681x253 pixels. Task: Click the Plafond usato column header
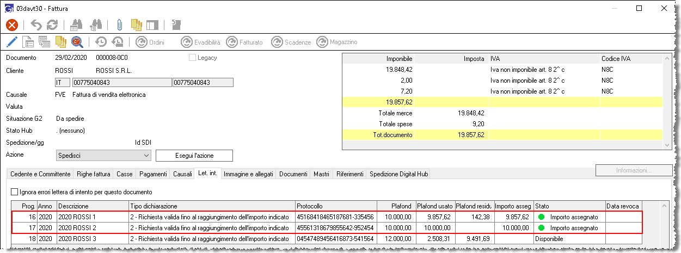click(x=434, y=207)
